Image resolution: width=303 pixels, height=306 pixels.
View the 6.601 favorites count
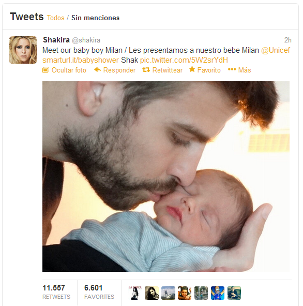tap(99, 292)
